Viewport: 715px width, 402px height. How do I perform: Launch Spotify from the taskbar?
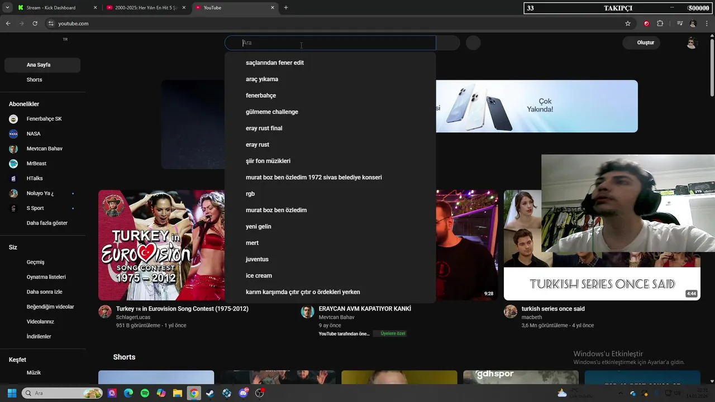tap(145, 393)
